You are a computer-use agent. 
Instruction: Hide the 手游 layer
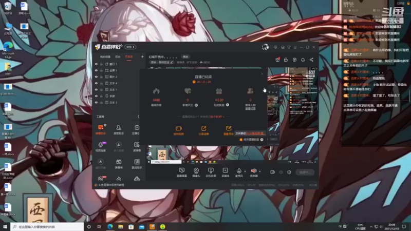[96, 96]
